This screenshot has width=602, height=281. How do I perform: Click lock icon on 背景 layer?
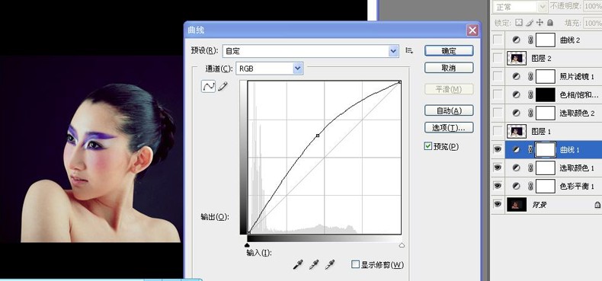597,205
